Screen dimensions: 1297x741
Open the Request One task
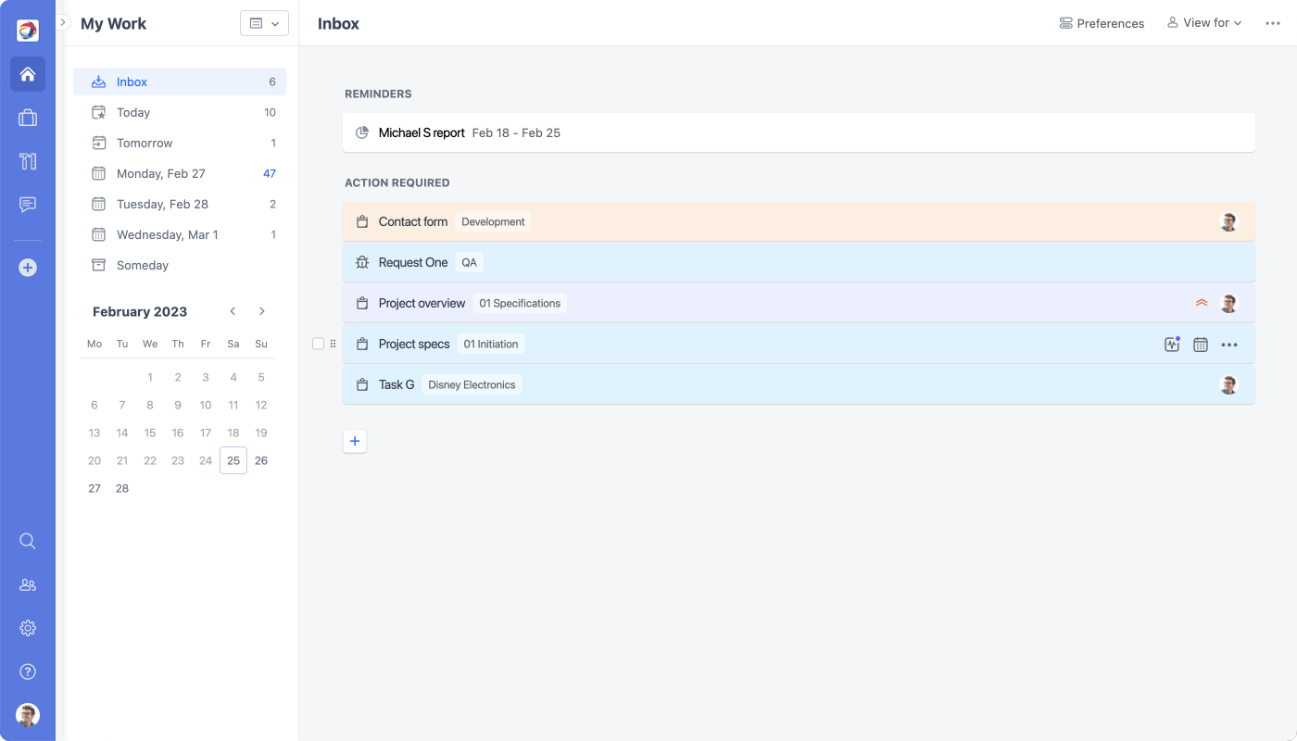(x=799, y=262)
